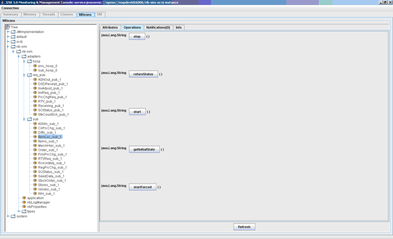Click the SOStatus_pub_1 MBean icon

(x=35, y=110)
